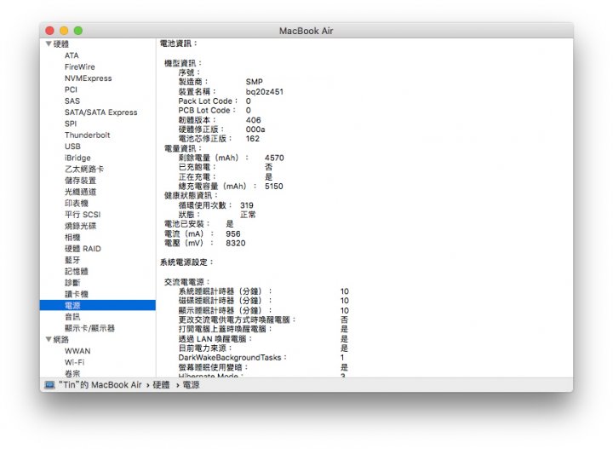Click the 電池資訊 heading

(178, 43)
